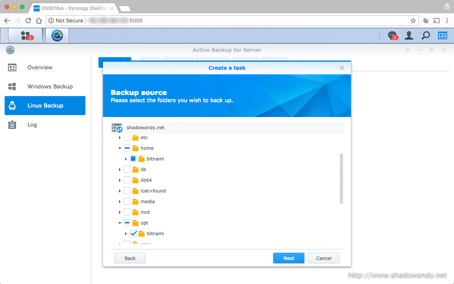Expand the lib64 folder
Image resolution: width=454 pixels, height=284 pixels.
click(119, 180)
